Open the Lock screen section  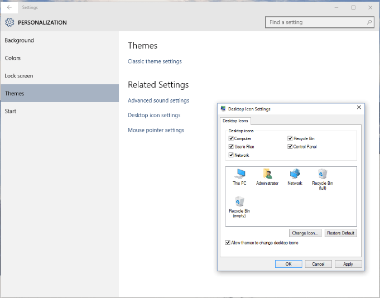click(x=60, y=75)
